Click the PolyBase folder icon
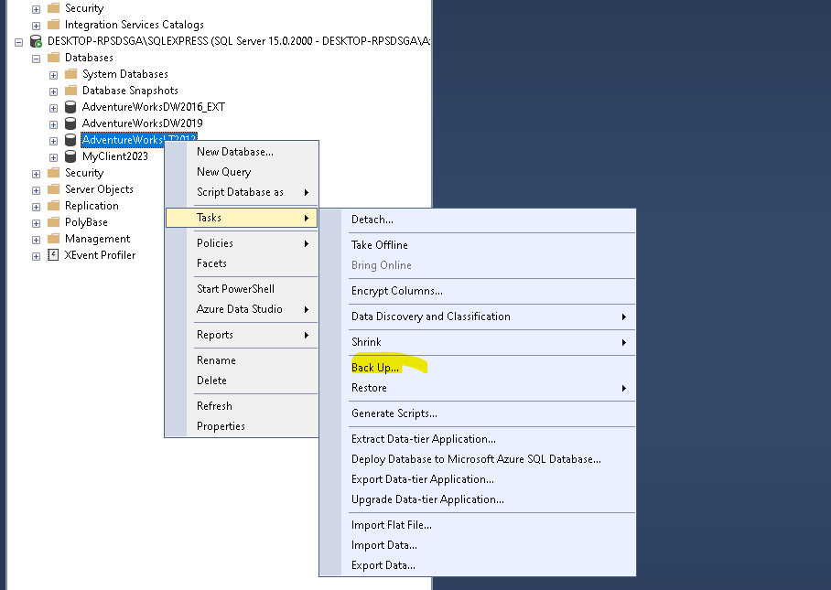The image size is (831, 590). [x=53, y=222]
